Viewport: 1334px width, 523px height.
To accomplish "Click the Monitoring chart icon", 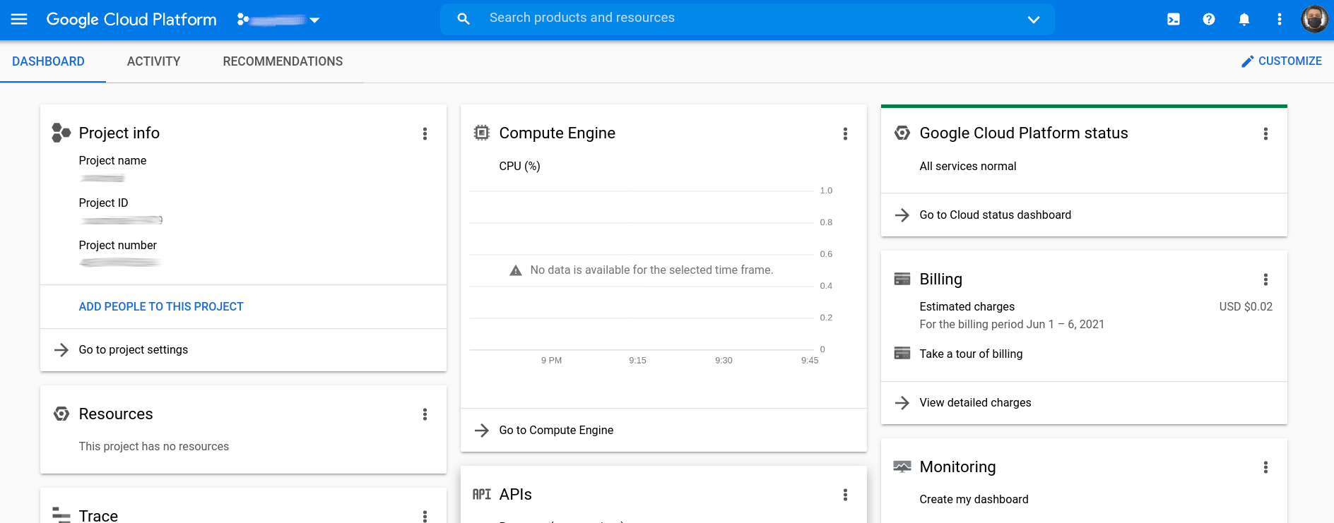I will coord(902,467).
